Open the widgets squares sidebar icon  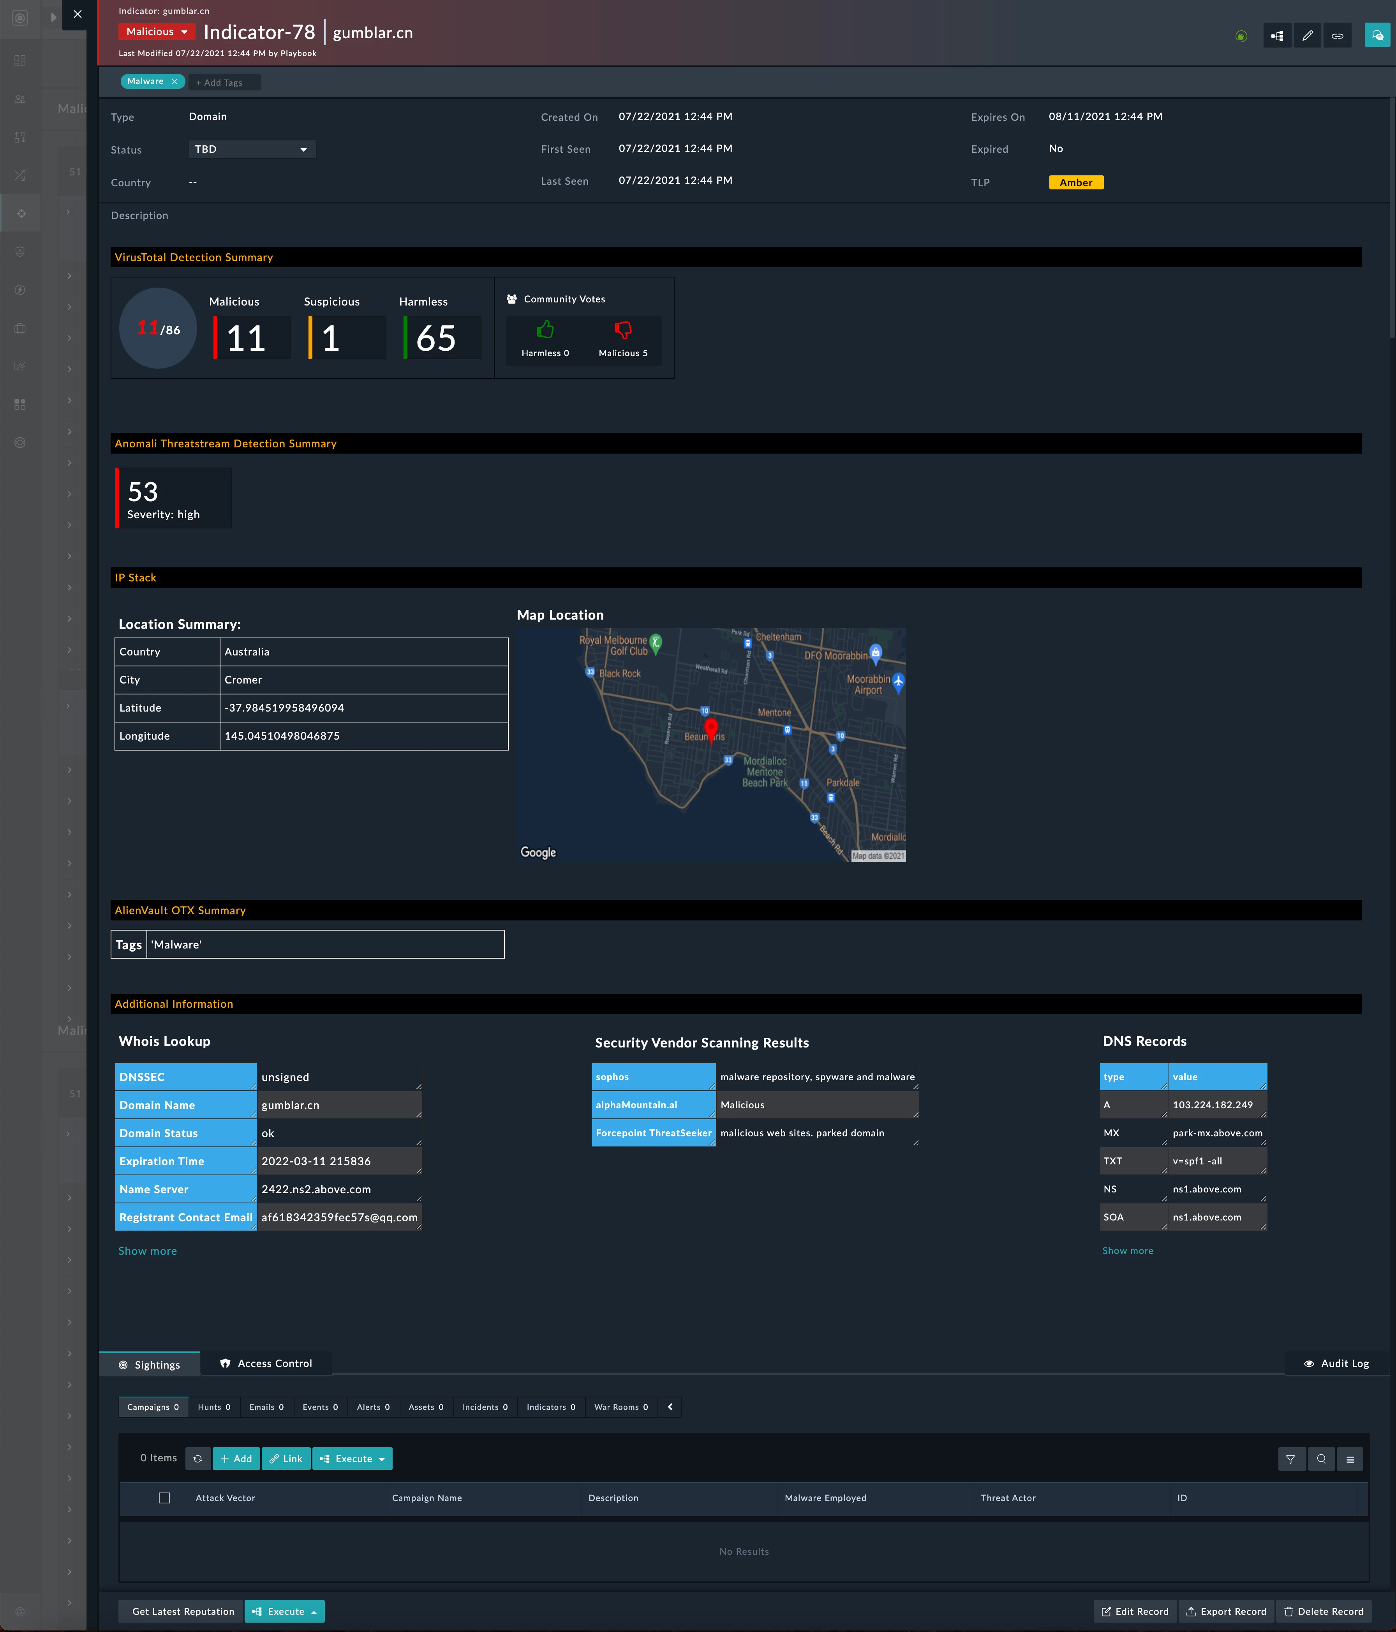[21, 404]
